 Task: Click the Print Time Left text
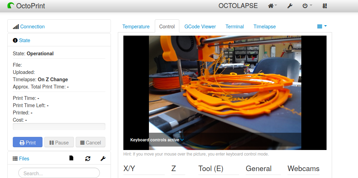31,105
